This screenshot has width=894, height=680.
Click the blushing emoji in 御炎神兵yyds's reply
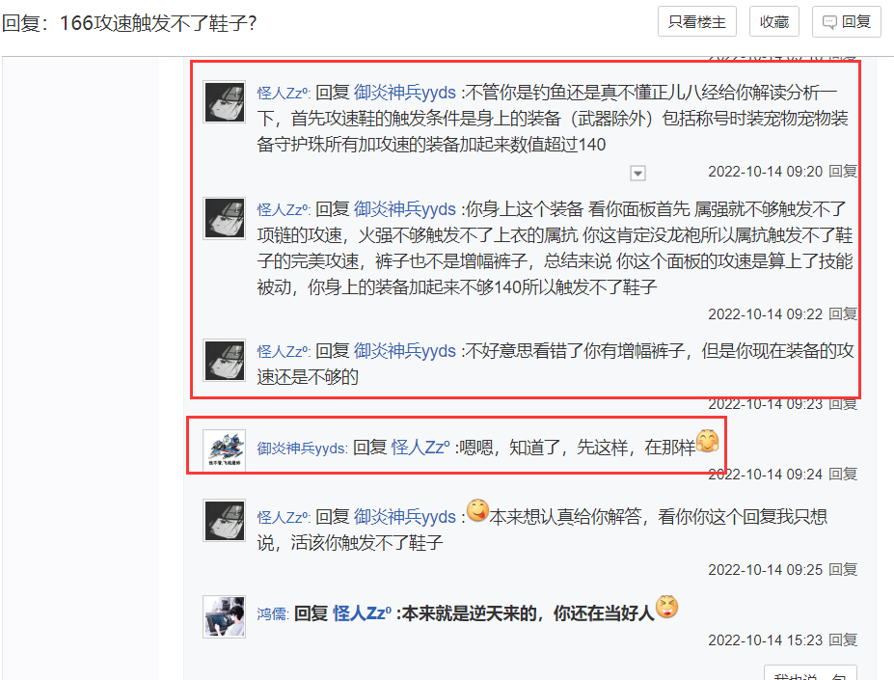(708, 441)
